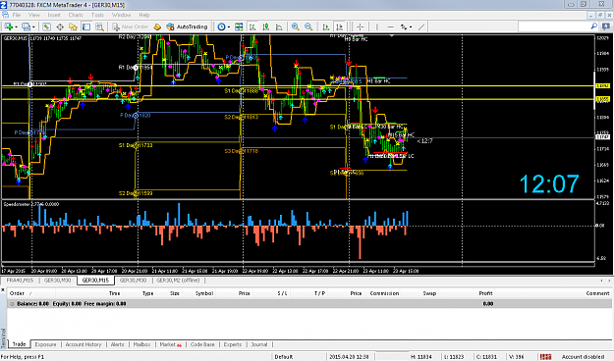Image resolution: width=614 pixels, height=361 pixels.
Task: Toggle the Auto Scroll chart icon
Action: (x=326, y=26)
